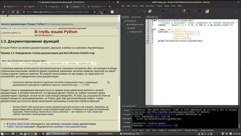Image resolution: width=241 pixels, height=136 pixels.
Task: Open Оглавление документа link
Action: (x=60, y=24)
